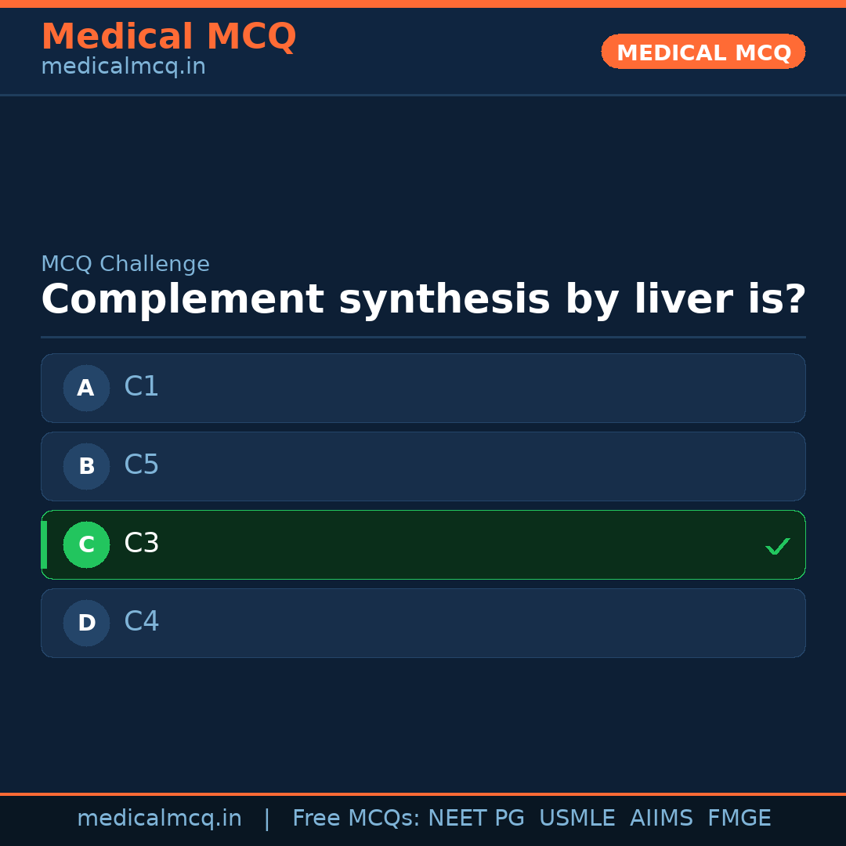
Task: Select FMGE in the footer
Action: pos(739,819)
